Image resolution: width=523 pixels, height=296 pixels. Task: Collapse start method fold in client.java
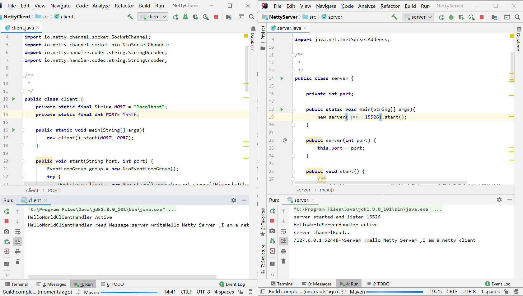(x=22, y=161)
